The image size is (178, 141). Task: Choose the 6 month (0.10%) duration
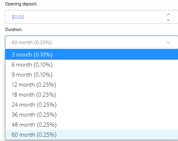click(x=92, y=65)
